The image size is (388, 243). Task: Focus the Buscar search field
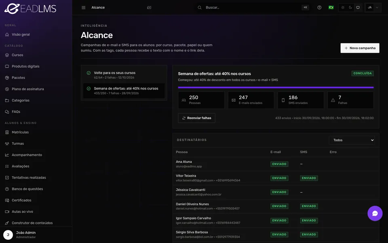coord(253,7)
